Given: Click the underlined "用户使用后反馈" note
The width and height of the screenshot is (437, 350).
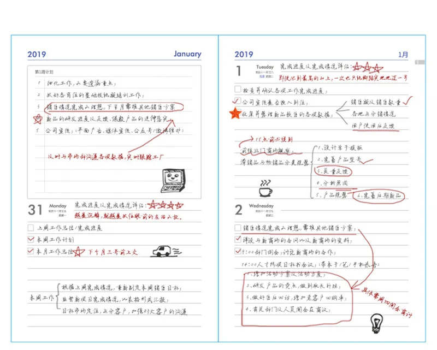Looking at the screenshot, I should (x=373, y=126).
